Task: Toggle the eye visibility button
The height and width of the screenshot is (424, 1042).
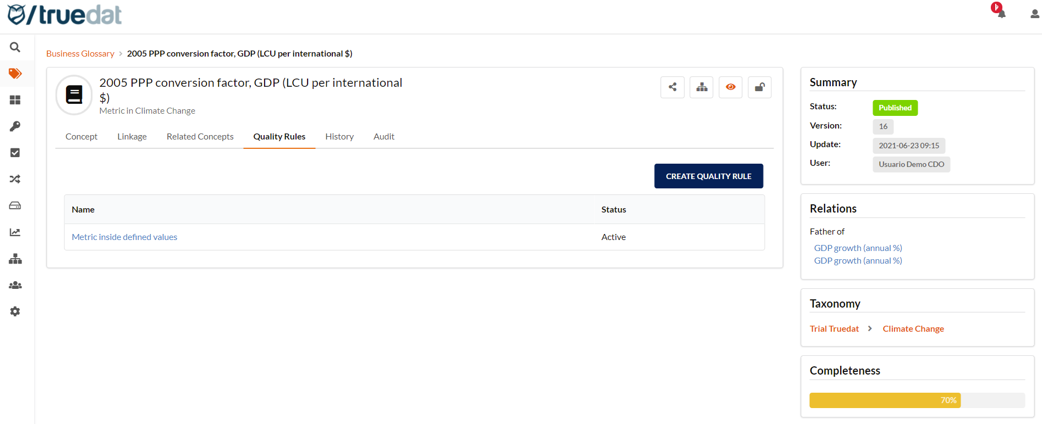Action: [x=731, y=87]
